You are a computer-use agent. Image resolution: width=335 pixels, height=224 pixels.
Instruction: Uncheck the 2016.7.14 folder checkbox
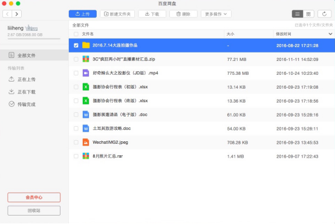76,45
